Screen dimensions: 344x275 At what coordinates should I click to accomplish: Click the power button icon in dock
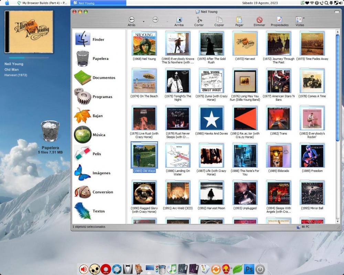260,269
